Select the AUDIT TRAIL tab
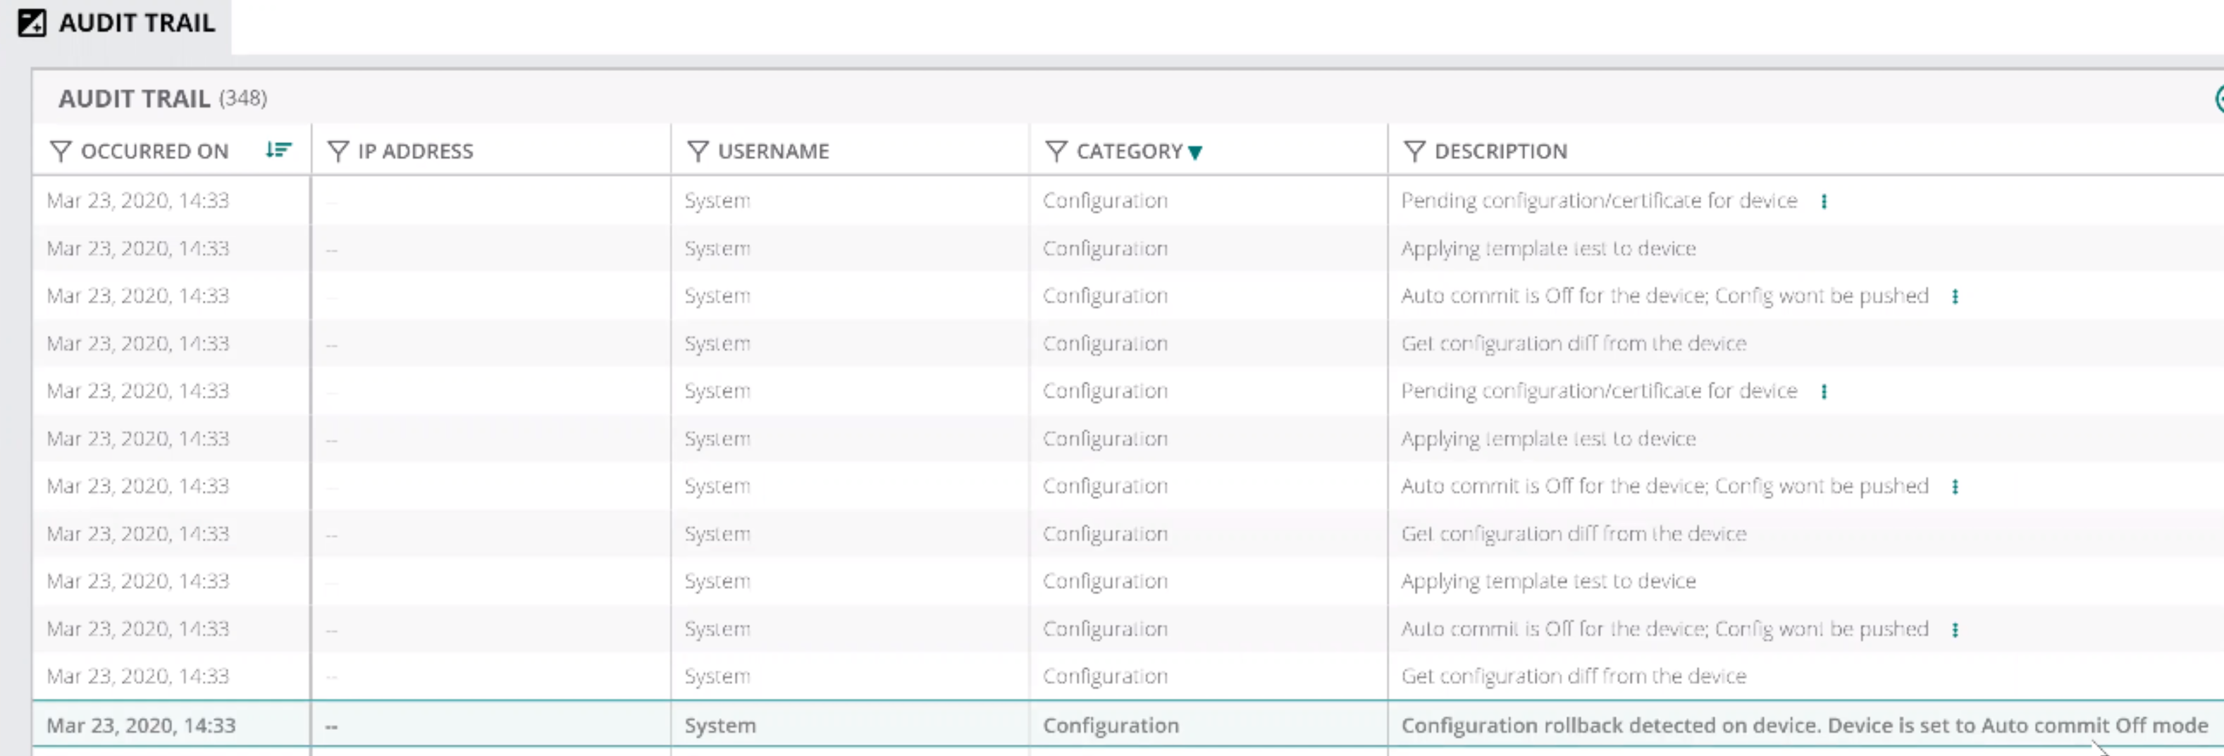The image size is (2224, 756). 135,23
